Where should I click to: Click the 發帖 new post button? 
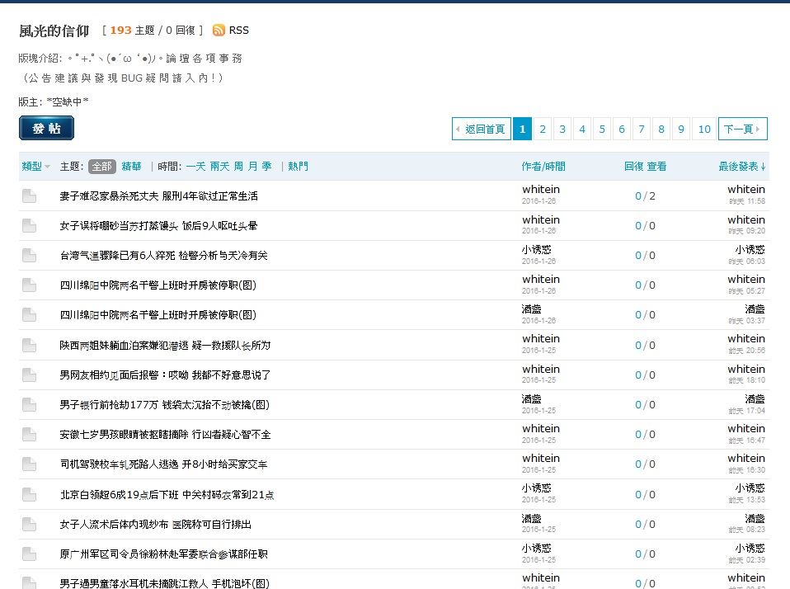pos(46,128)
